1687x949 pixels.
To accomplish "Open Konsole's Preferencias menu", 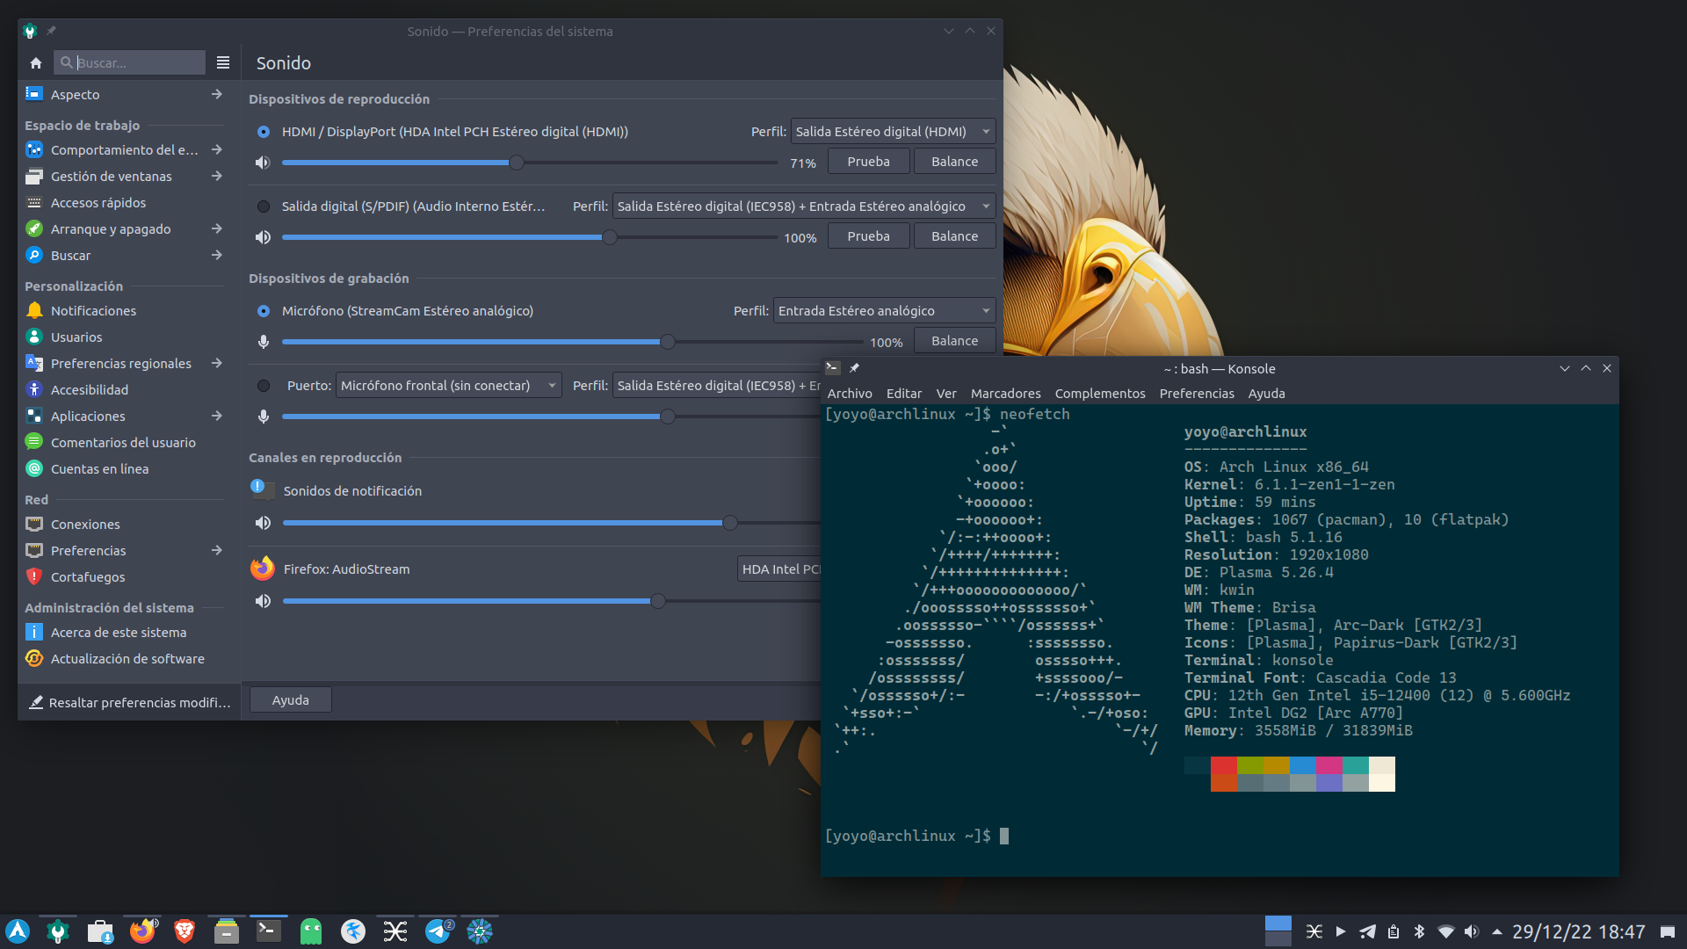I will tap(1196, 394).
